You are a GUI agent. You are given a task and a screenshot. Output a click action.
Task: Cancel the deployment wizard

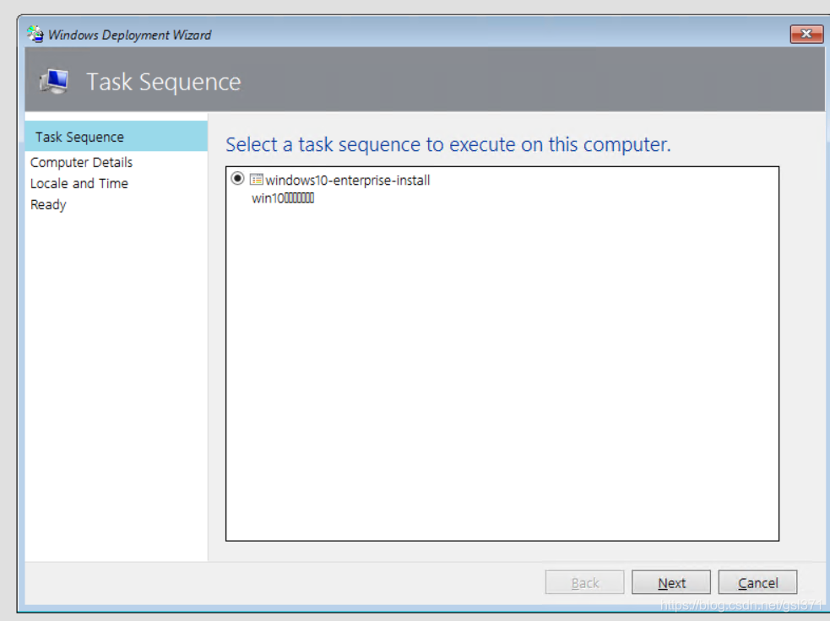[757, 582]
